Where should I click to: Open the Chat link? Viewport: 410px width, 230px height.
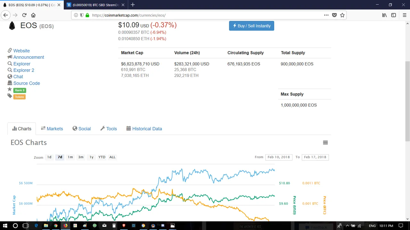18,77
